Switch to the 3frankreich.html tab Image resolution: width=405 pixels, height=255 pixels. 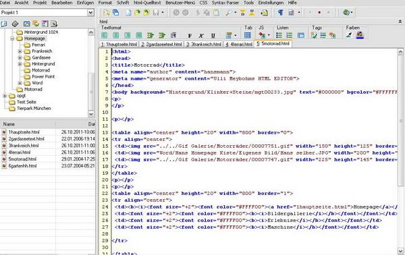tap(204, 45)
